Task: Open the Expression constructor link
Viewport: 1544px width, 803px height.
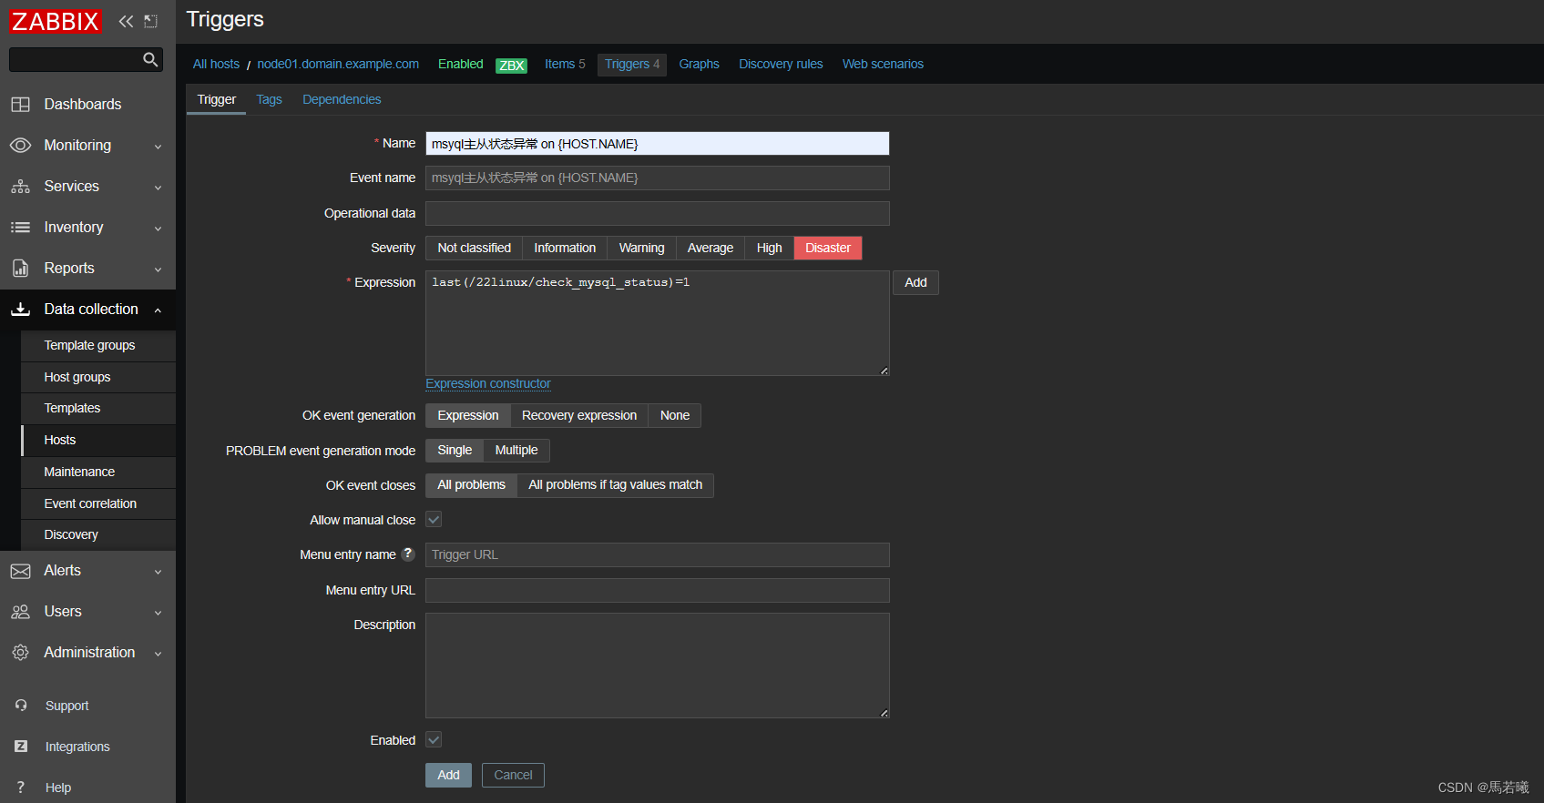Action: 488,383
